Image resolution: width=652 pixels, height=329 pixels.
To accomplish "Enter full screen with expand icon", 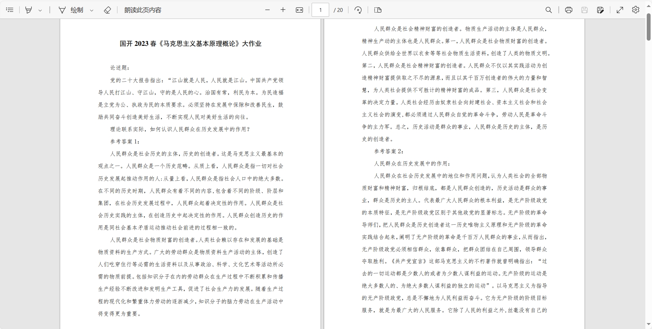I will 620,10.
